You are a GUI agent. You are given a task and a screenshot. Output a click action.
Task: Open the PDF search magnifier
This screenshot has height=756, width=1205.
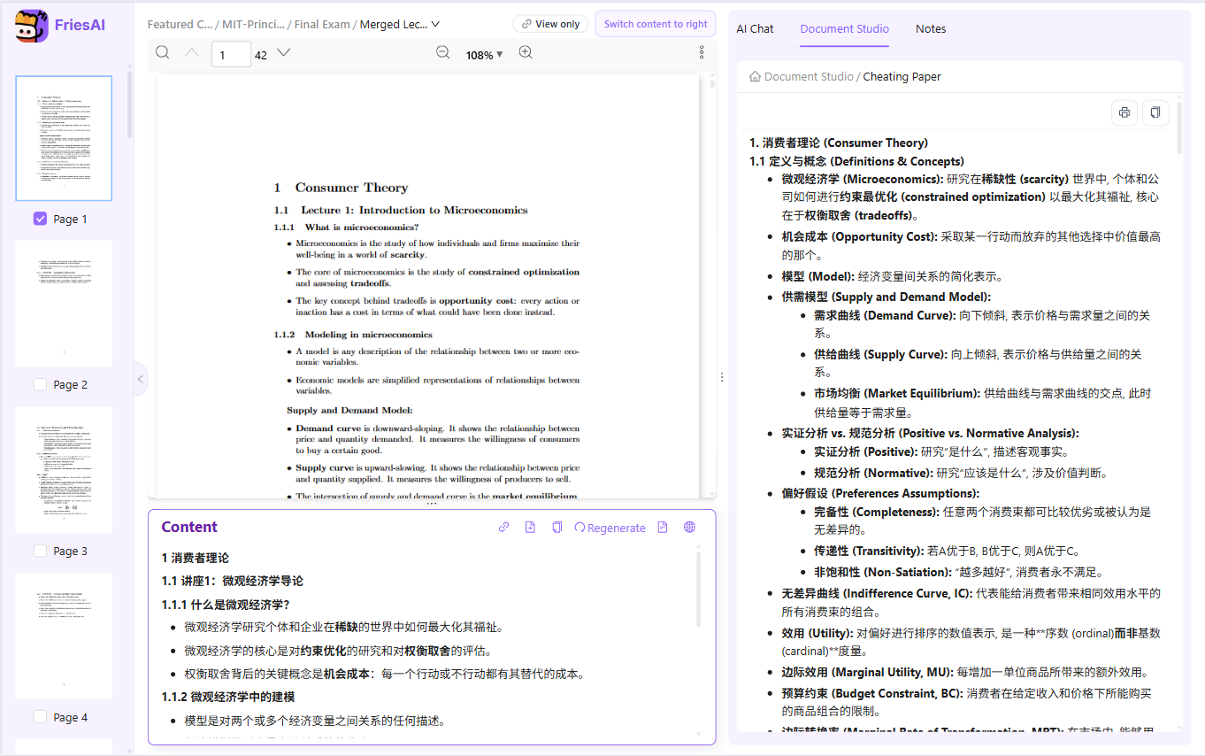163,53
